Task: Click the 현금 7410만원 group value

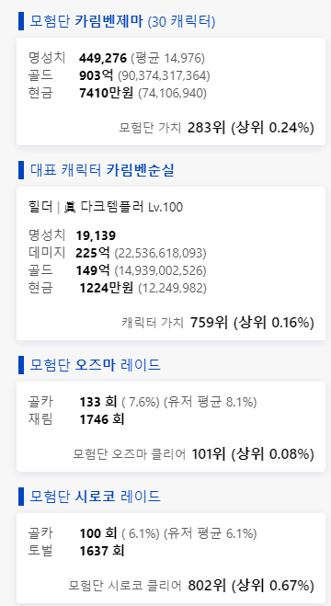Action: coord(106,93)
